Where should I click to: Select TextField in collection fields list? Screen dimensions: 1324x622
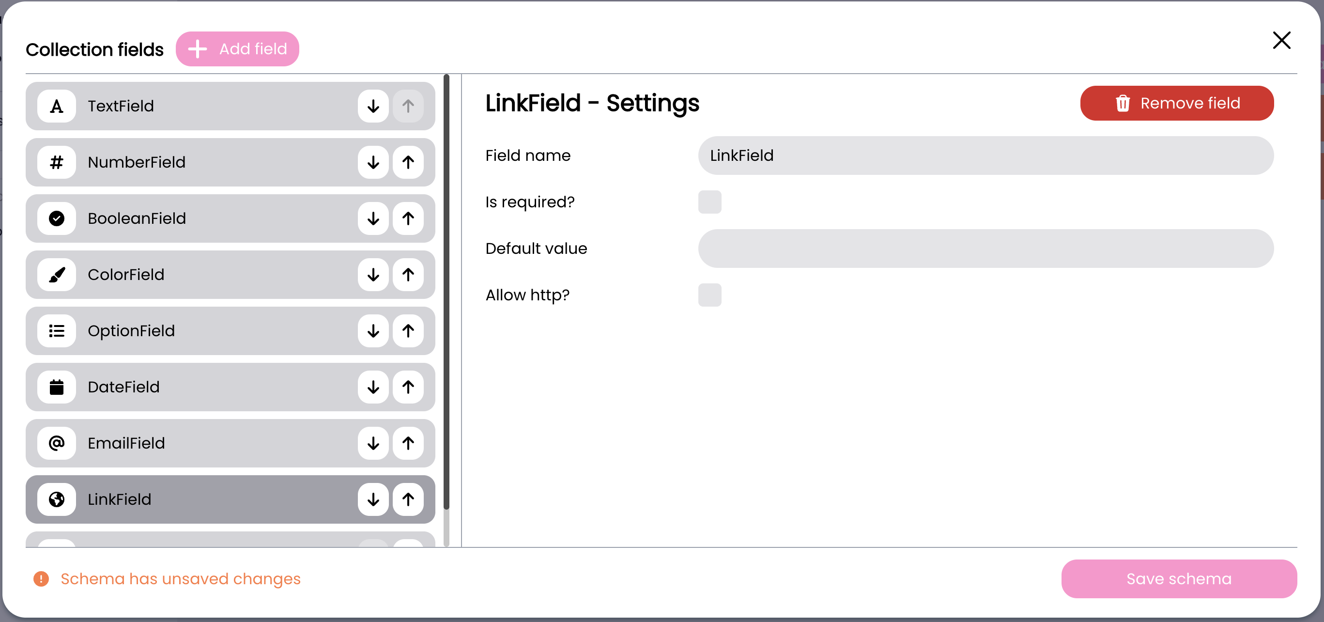206,107
